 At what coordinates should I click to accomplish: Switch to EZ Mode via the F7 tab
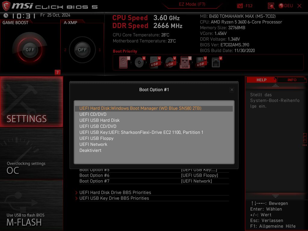(x=192, y=5)
